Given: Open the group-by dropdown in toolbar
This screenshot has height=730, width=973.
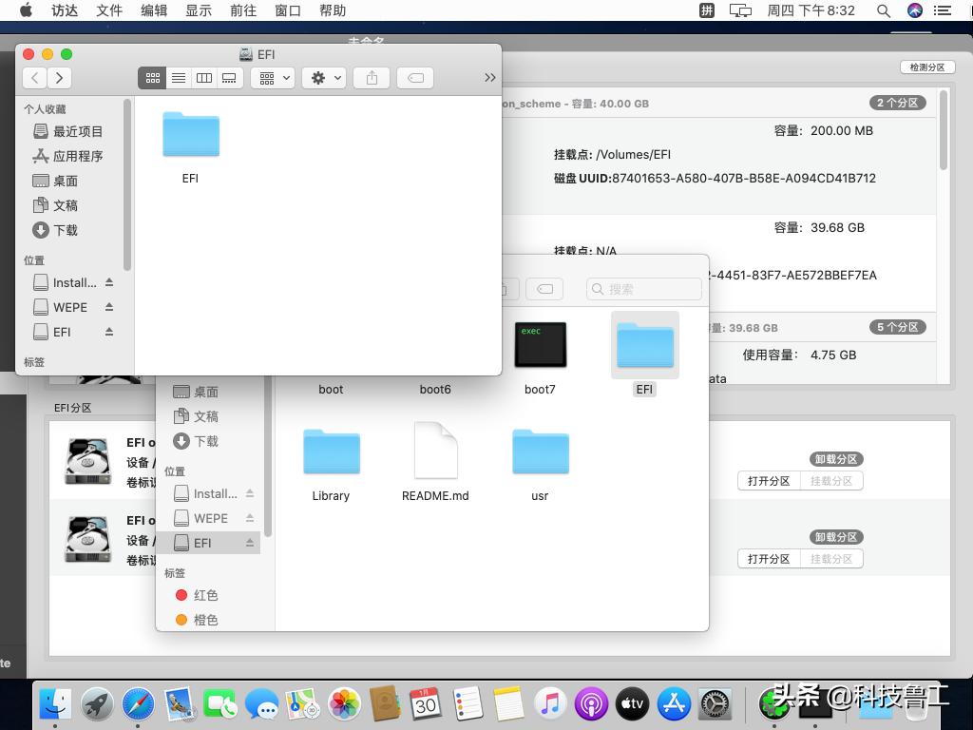Looking at the screenshot, I should (x=273, y=78).
